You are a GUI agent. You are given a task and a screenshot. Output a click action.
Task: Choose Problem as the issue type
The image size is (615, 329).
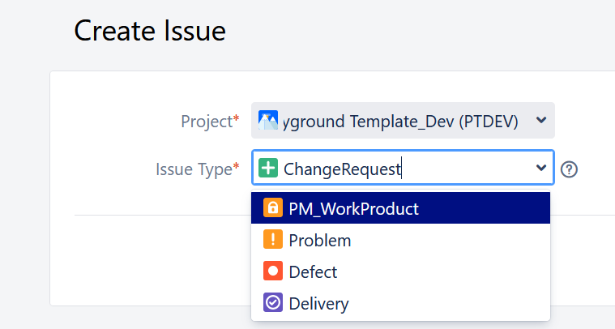point(320,240)
